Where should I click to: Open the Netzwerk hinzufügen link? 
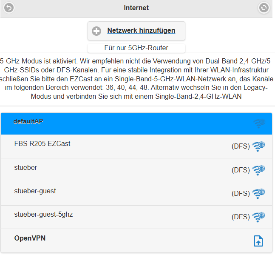tap(141, 30)
